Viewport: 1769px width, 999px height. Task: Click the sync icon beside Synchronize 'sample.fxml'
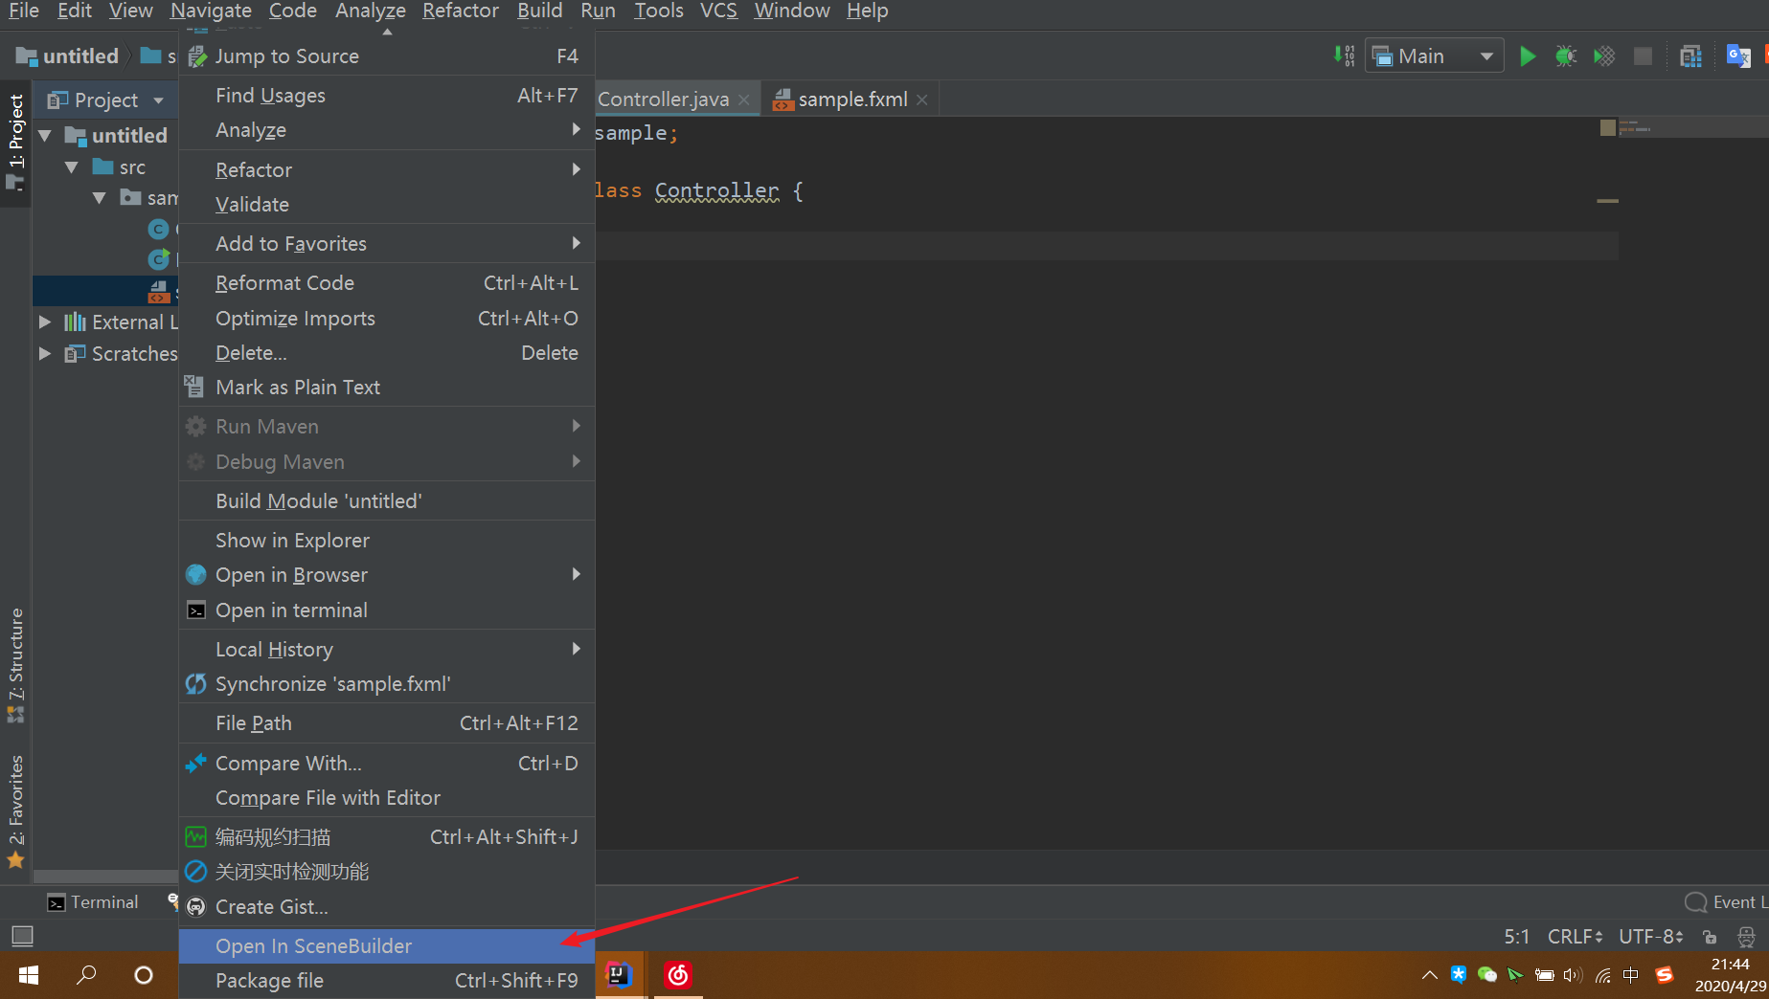point(195,683)
